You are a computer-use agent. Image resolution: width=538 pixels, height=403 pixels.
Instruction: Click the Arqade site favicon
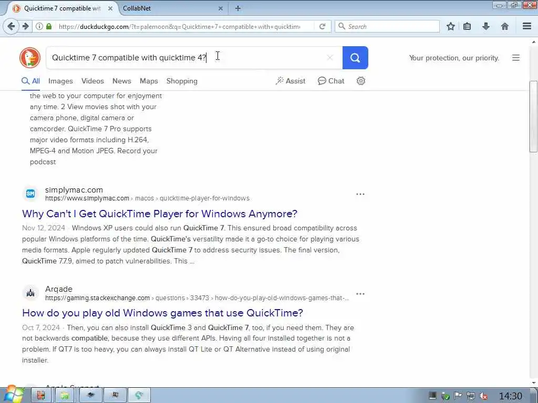[30, 293]
